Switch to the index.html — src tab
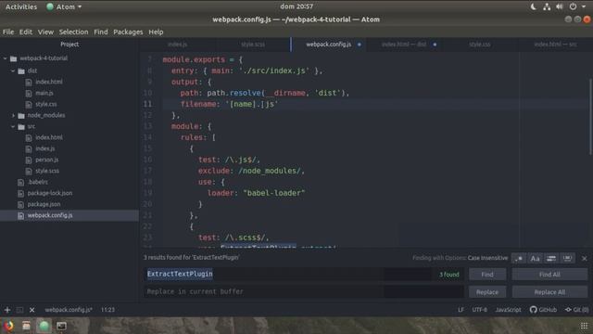 point(555,45)
